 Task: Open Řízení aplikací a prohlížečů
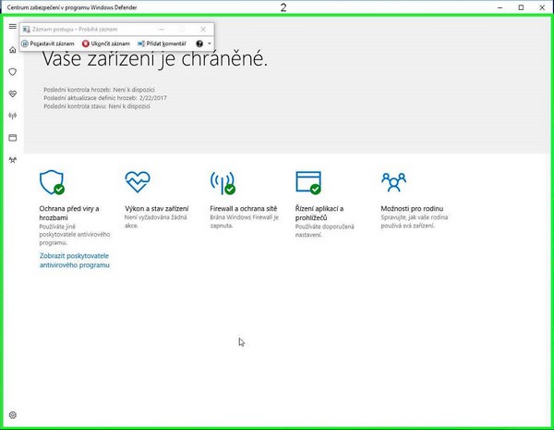(x=319, y=213)
